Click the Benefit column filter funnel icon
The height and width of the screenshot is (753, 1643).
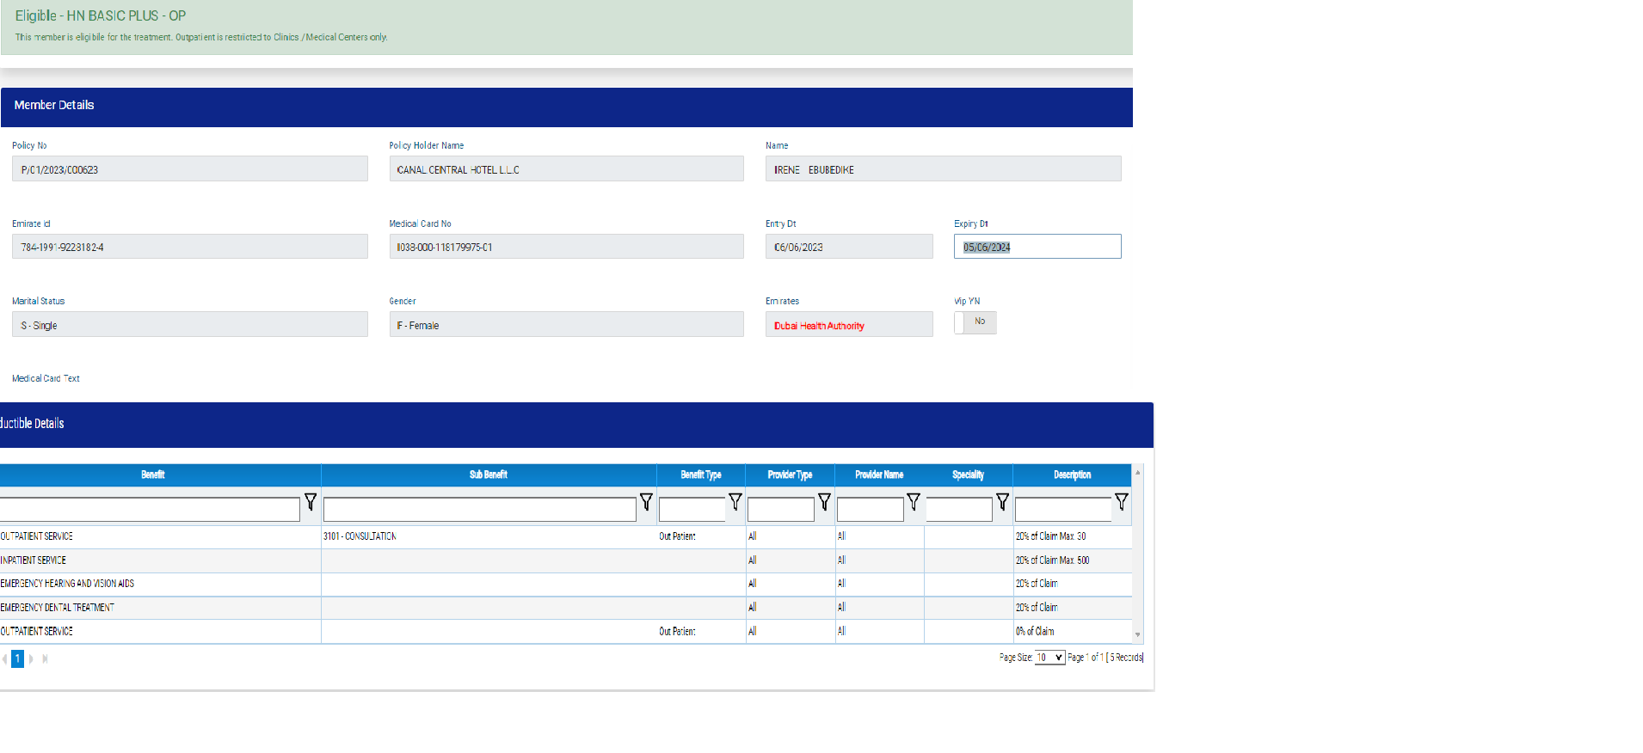coord(311,502)
